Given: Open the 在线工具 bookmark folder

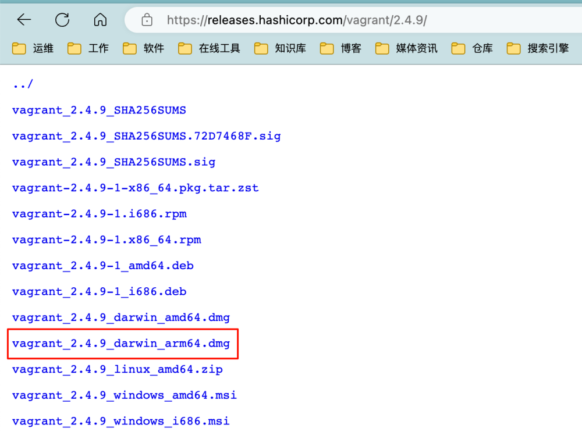Looking at the screenshot, I should [x=210, y=48].
